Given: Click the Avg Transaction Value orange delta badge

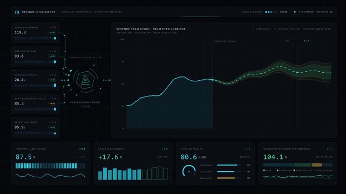Looking at the screenshot, I should point(52,103).
